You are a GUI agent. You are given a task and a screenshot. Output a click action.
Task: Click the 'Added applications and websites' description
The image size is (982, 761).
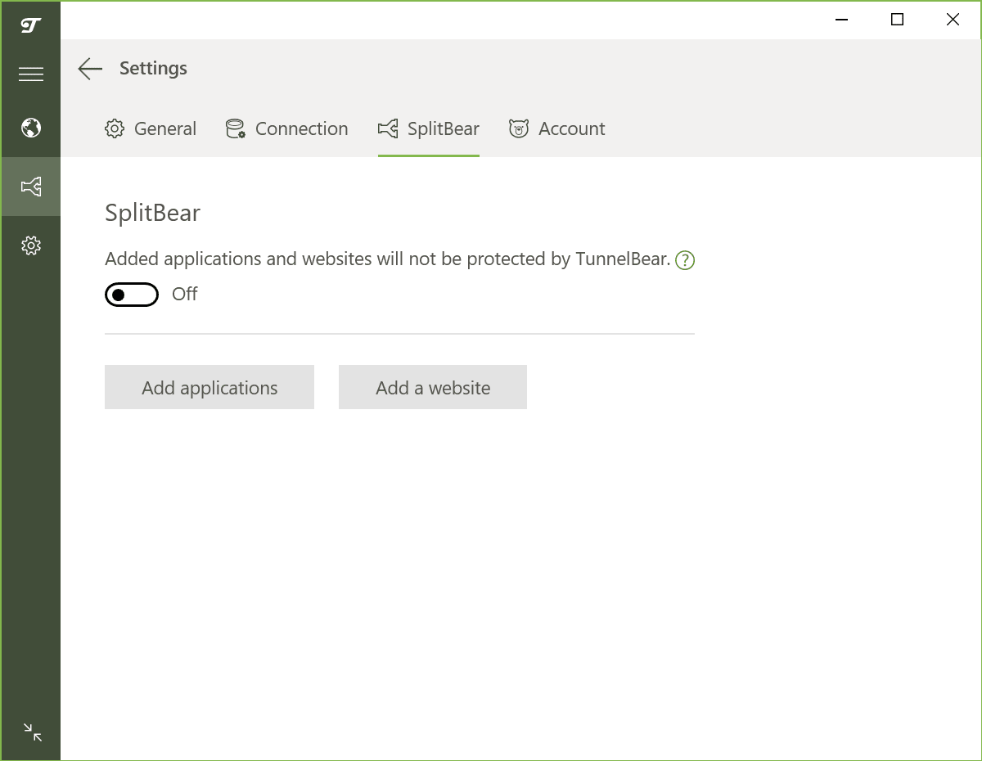[x=388, y=259]
